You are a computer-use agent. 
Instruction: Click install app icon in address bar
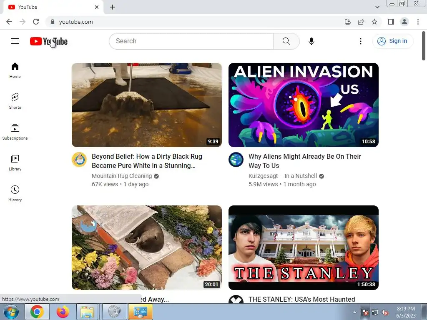(348, 22)
